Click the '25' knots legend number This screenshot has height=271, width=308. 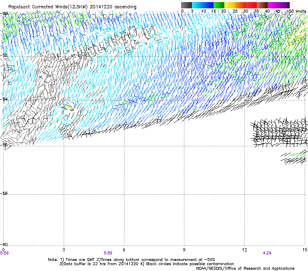pos(235,11)
